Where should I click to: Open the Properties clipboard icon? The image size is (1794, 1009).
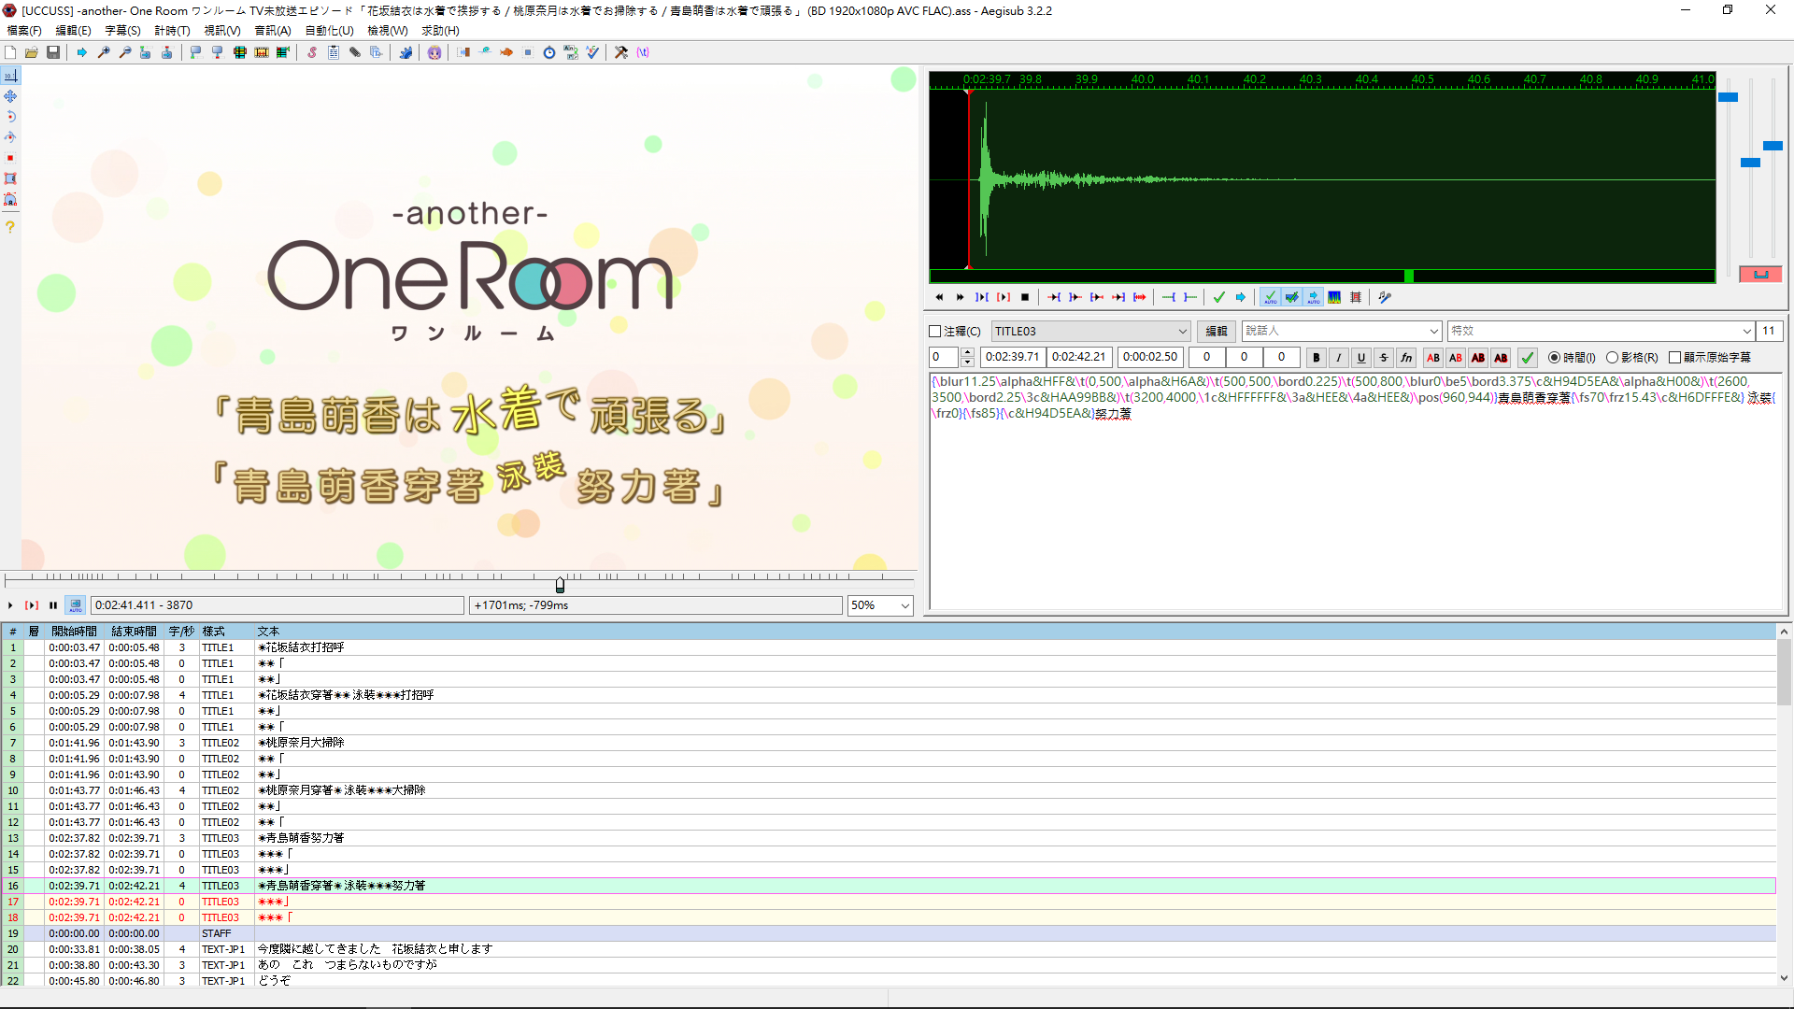(x=334, y=52)
